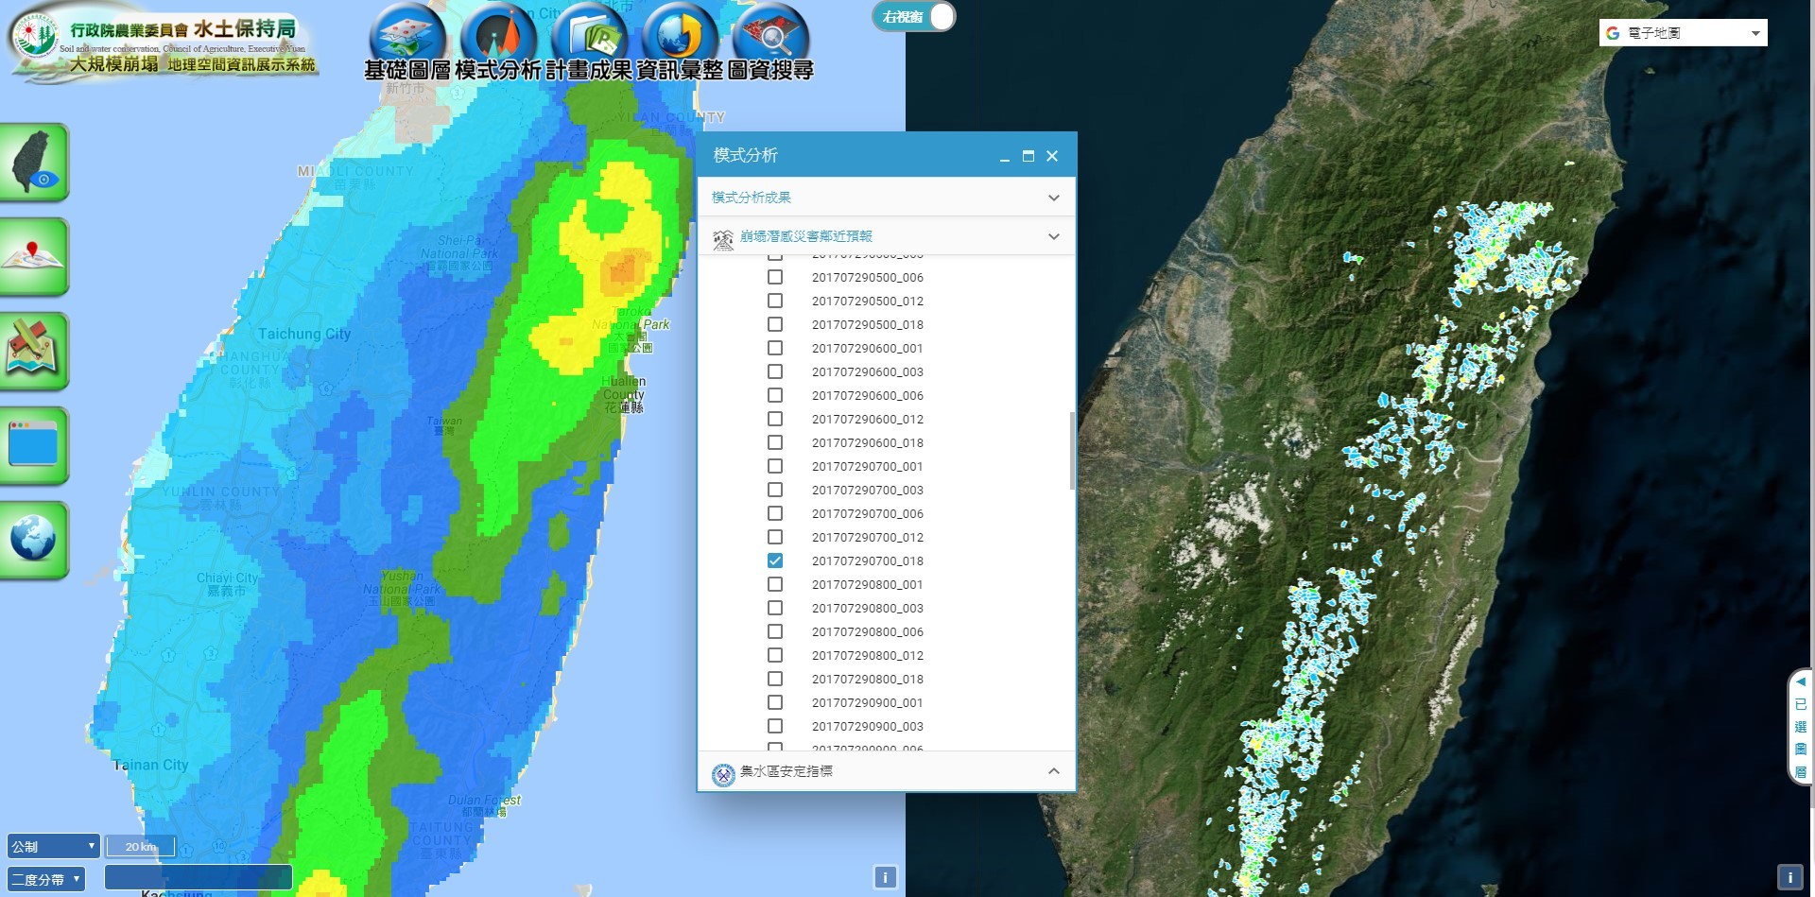Open the 公制 unit dropdown

pyautogui.click(x=53, y=846)
